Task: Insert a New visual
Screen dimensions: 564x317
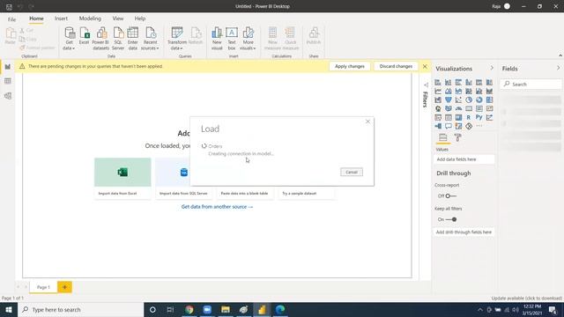Action: (x=217, y=39)
